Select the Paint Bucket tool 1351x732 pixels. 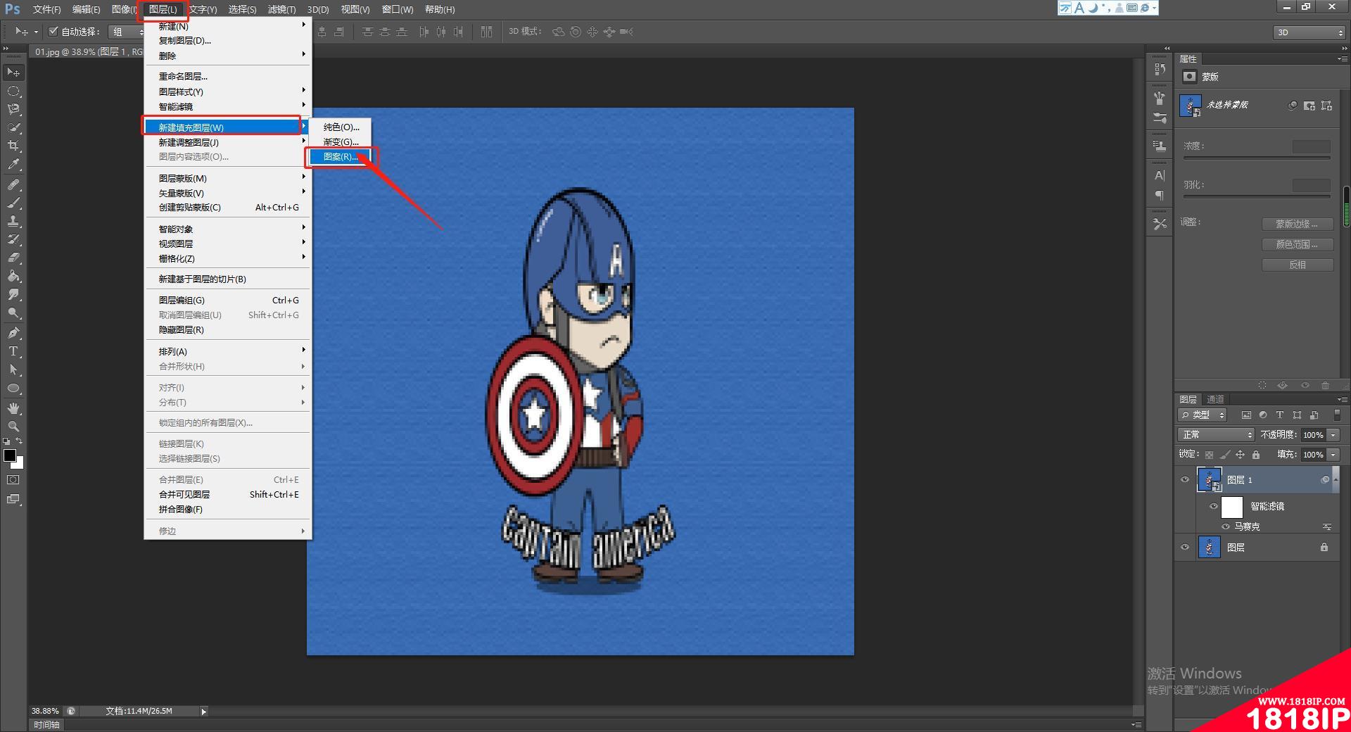pyautogui.click(x=13, y=276)
